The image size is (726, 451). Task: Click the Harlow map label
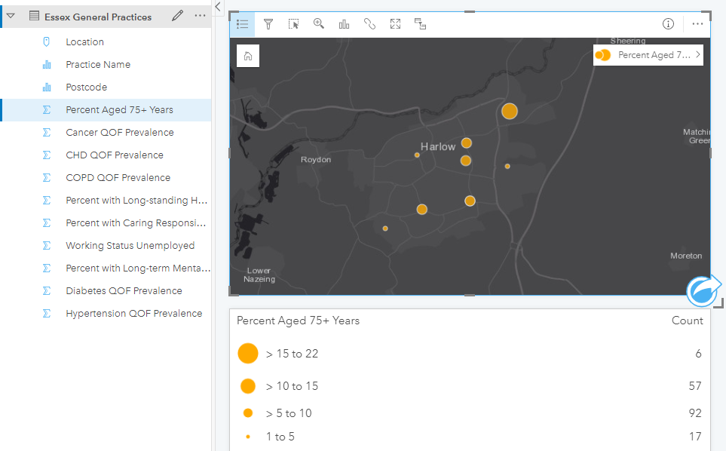438,147
